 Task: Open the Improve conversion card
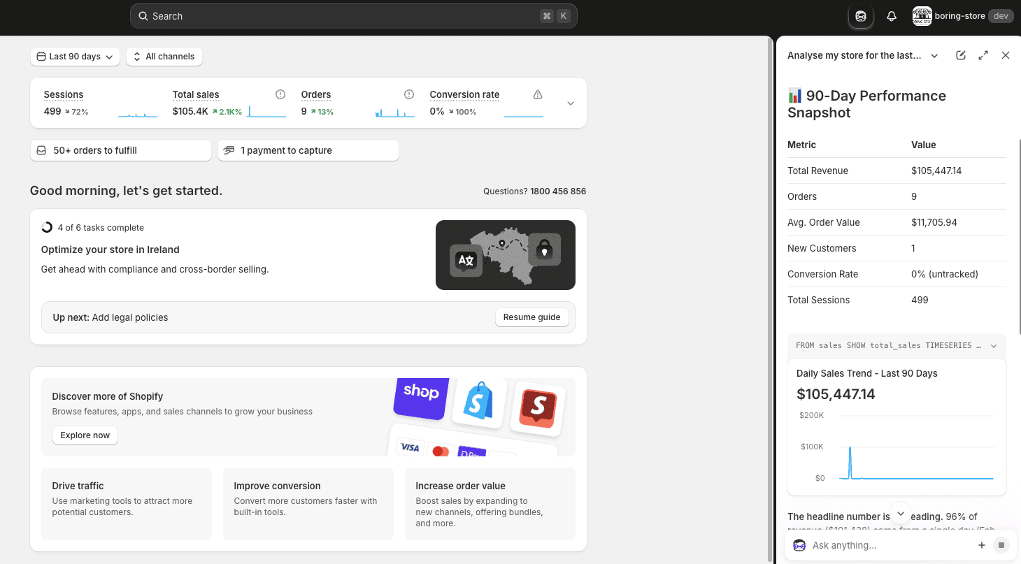tap(308, 504)
